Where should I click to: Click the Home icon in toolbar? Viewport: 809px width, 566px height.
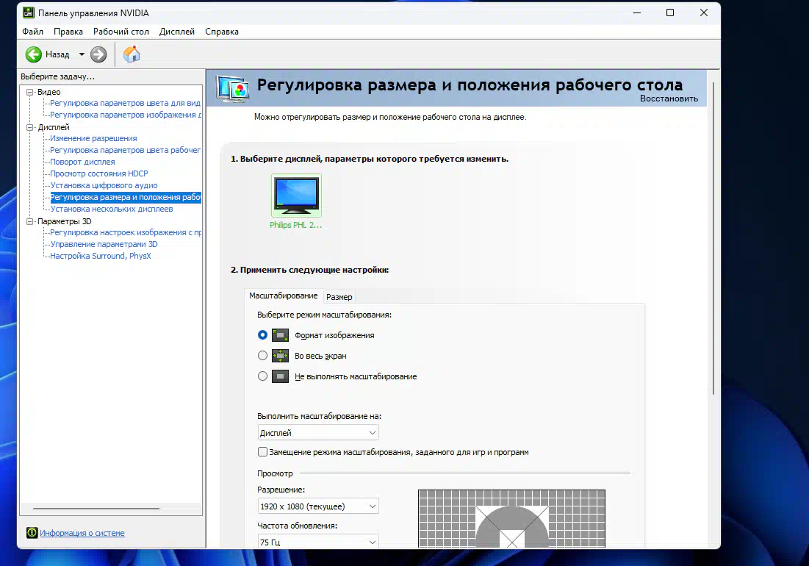pos(132,54)
